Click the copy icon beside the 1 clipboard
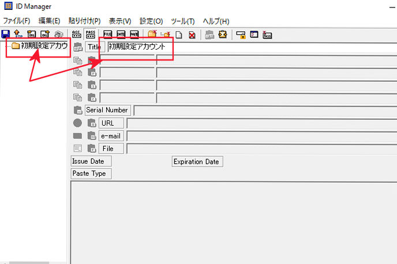Screen dimensions: 397x264 (77, 85)
